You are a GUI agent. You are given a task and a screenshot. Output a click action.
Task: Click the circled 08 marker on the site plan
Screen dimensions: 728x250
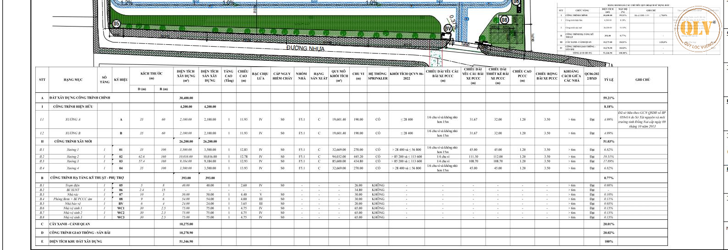(x=505, y=20)
